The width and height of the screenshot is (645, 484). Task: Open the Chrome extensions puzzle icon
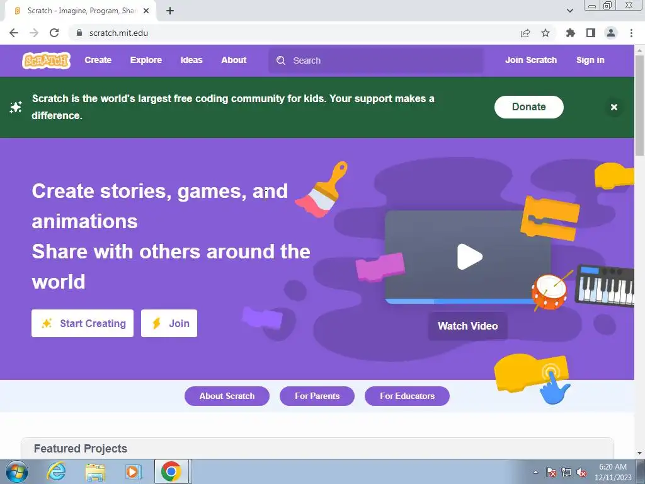(x=571, y=33)
